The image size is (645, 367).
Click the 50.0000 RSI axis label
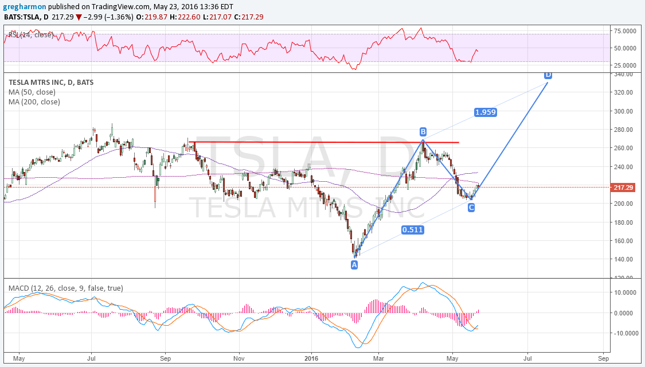[x=625, y=48]
